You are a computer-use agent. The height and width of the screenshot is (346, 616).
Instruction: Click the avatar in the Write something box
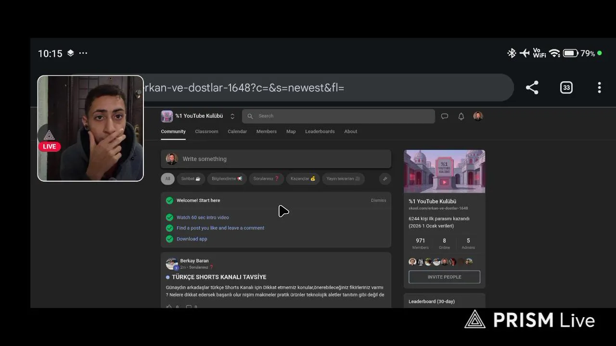[x=172, y=159]
